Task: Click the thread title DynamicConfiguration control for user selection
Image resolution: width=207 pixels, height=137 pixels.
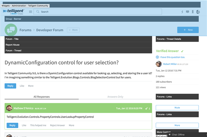Action: (62, 63)
